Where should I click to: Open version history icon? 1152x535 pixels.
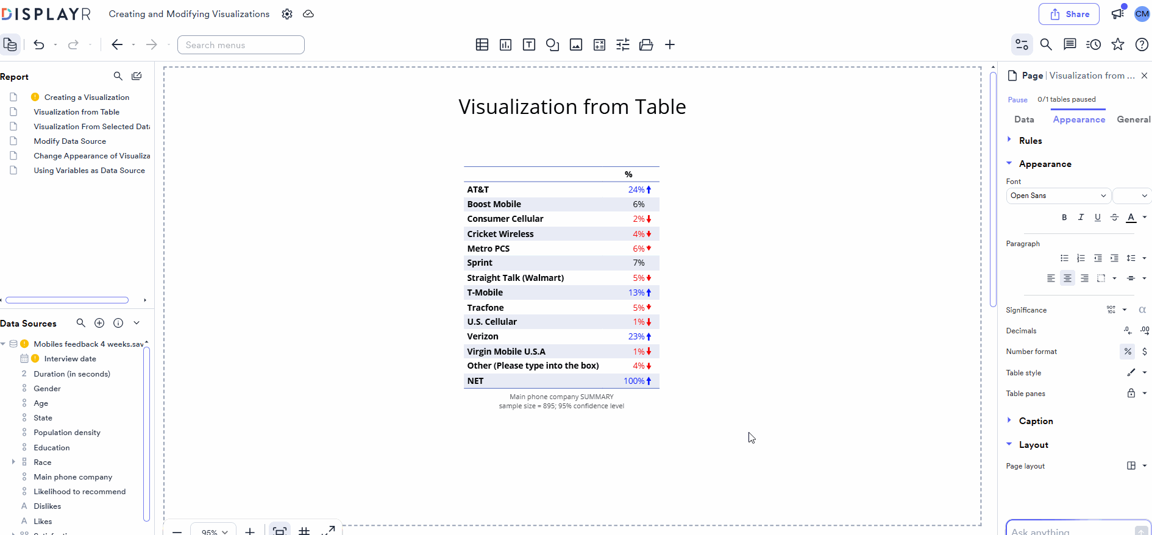[1093, 44]
